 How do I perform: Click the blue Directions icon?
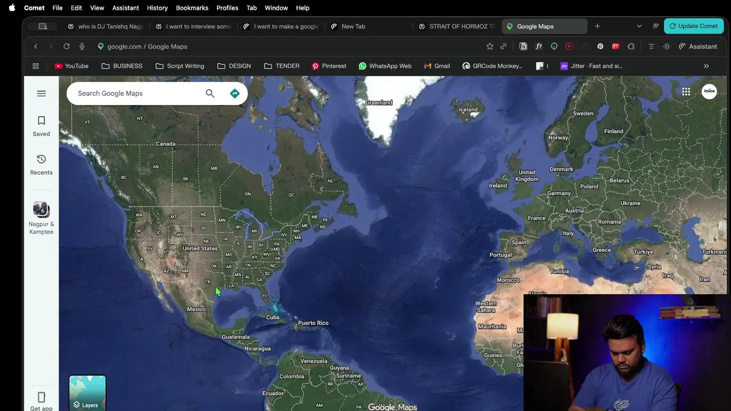235,93
